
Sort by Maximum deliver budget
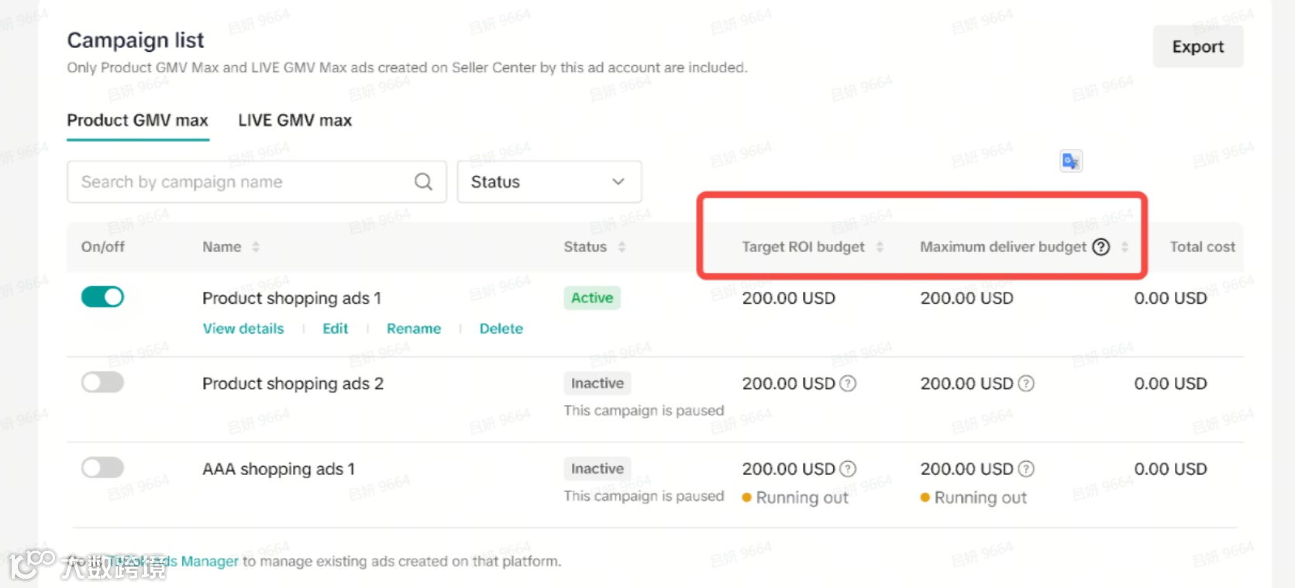(x=1125, y=247)
